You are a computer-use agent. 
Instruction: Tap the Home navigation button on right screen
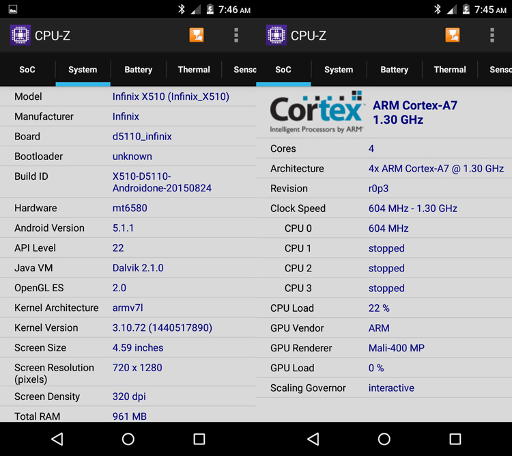(x=384, y=439)
